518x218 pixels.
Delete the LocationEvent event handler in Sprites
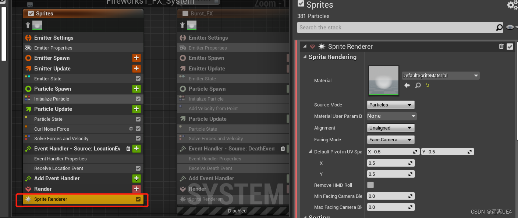[x=128, y=149]
